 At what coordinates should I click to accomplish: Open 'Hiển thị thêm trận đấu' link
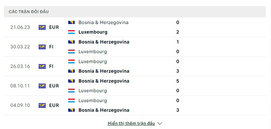[131, 123]
